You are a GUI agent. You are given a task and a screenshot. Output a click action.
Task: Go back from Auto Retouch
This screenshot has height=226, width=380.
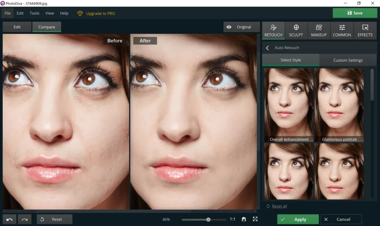tap(267, 48)
